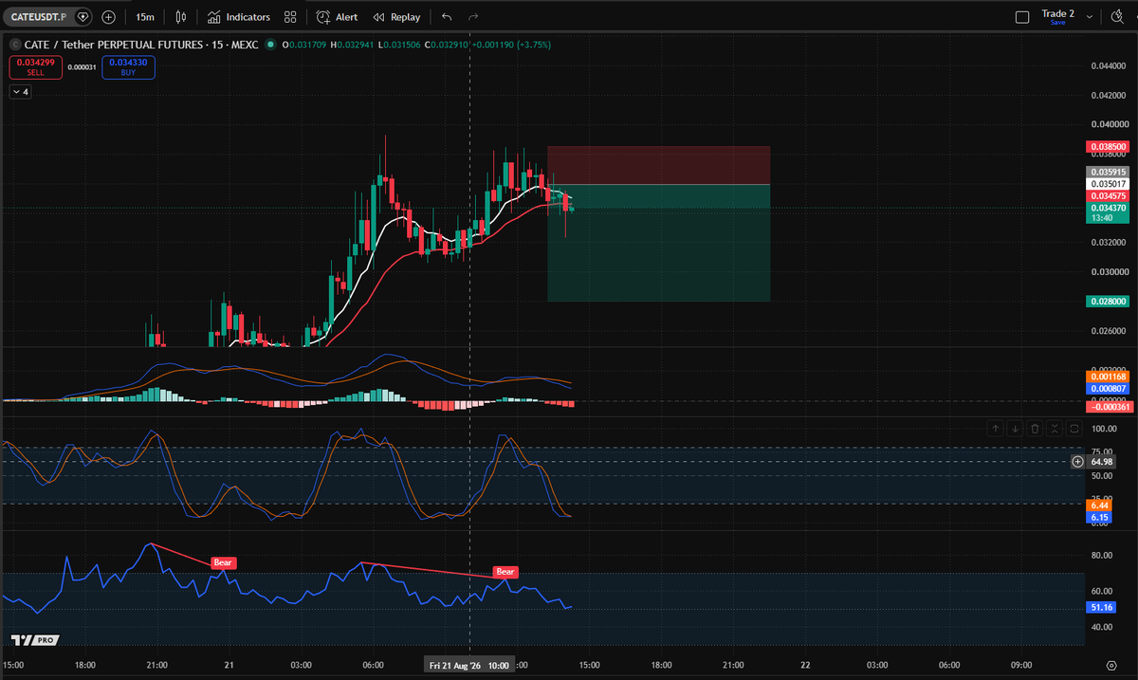Collapse the stochastic pane
Viewport: 1138px width, 680px height.
[x=1055, y=429]
